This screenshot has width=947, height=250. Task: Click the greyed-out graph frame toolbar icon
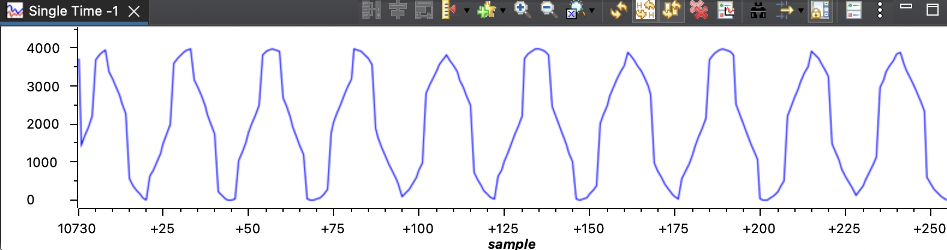click(x=424, y=10)
